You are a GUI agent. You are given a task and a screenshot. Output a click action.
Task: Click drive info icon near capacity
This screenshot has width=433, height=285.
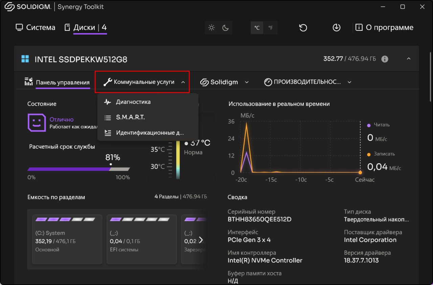[x=385, y=59]
